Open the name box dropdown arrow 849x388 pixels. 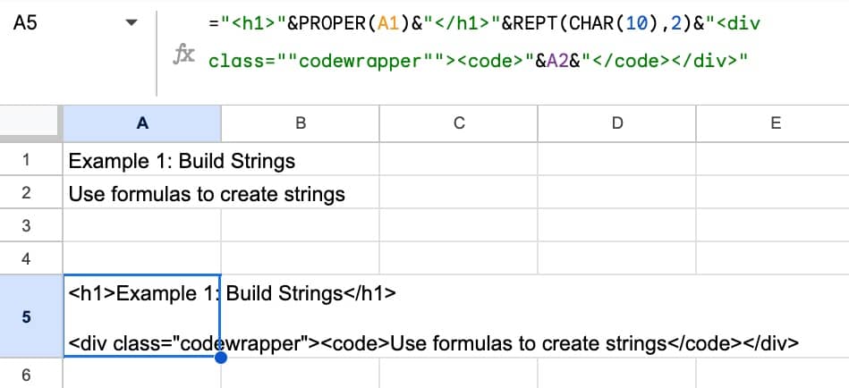tap(132, 23)
